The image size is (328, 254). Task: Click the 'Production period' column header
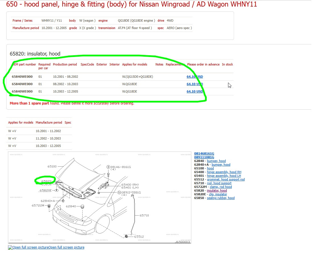tap(65, 64)
